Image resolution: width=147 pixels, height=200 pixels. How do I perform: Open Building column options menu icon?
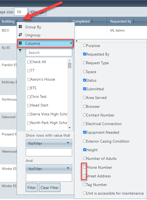17,21
